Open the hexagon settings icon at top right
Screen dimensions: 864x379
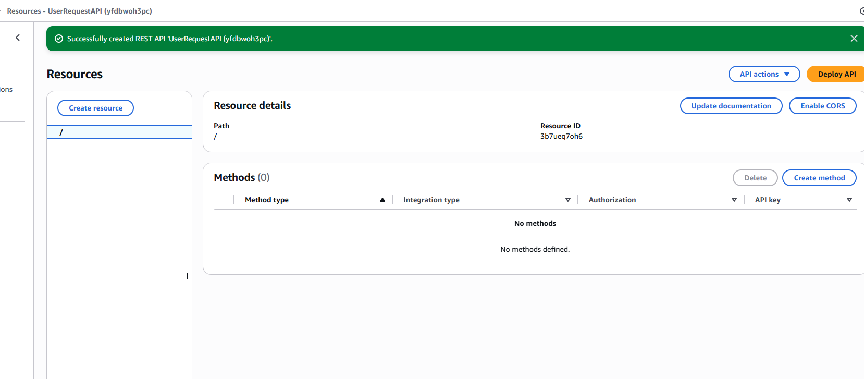[x=861, y=11]
